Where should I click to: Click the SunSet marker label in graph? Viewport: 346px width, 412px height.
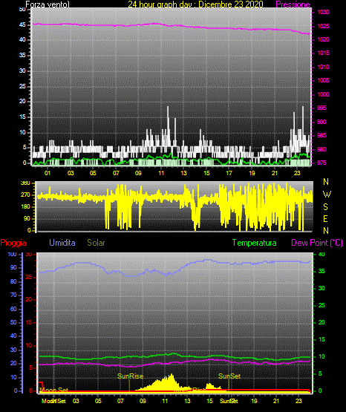[x=229, y=376]
